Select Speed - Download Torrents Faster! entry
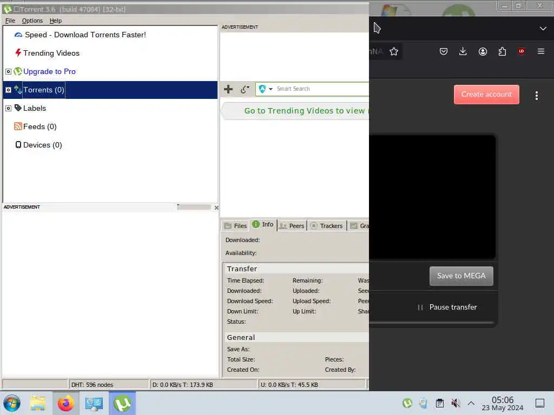This screenshot has width=554, height=415. (x=85, y=35)
